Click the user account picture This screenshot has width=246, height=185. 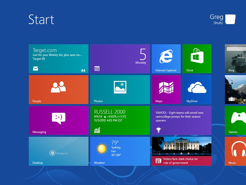[x=230, y=19]
